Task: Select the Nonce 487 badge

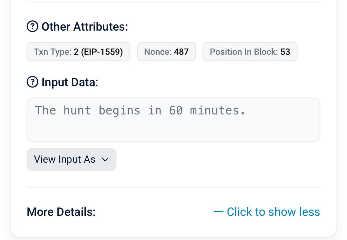Action: coord(166,52)
